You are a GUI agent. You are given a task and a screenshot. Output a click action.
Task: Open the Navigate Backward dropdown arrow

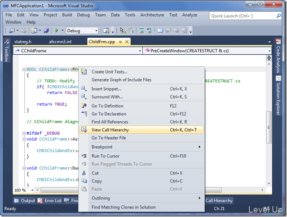tap(18, 30)
